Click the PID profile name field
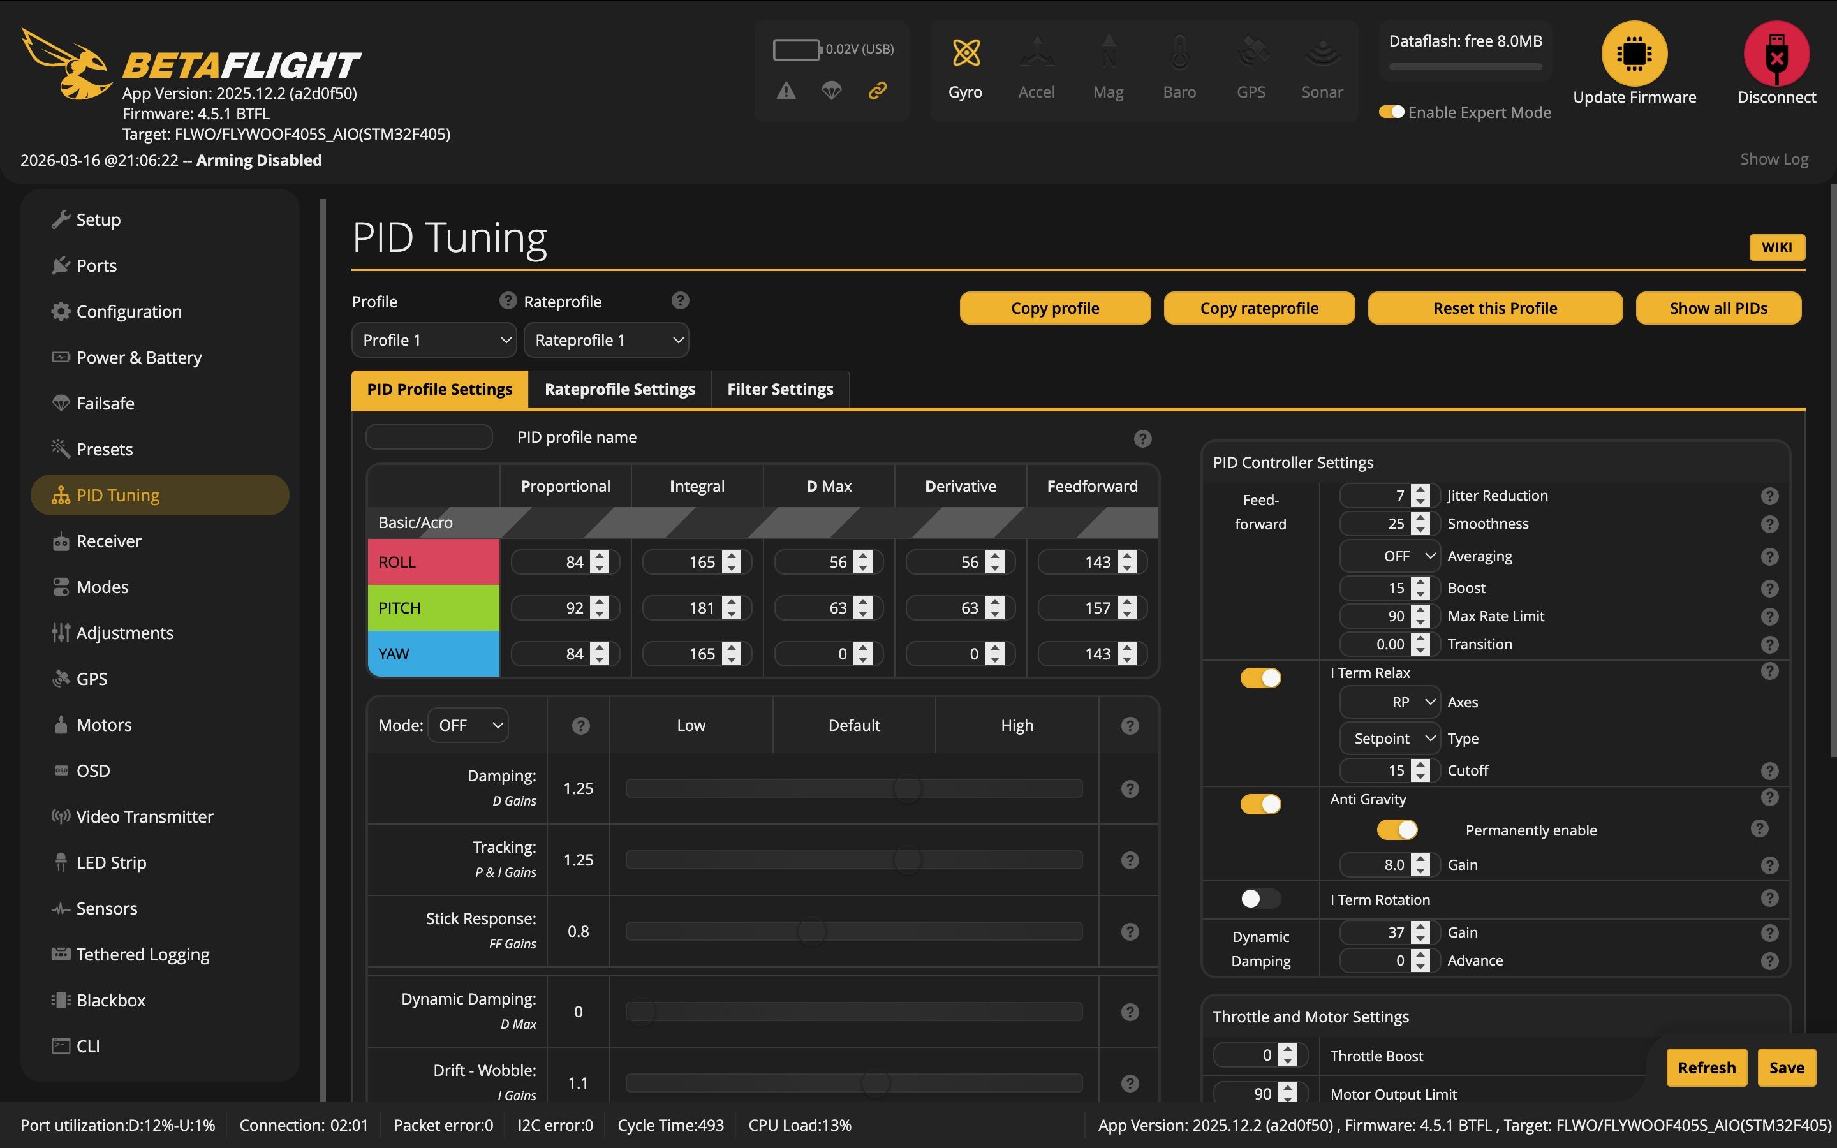 (x=429, y=438)
